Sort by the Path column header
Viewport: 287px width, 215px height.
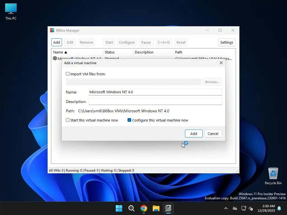204,52
